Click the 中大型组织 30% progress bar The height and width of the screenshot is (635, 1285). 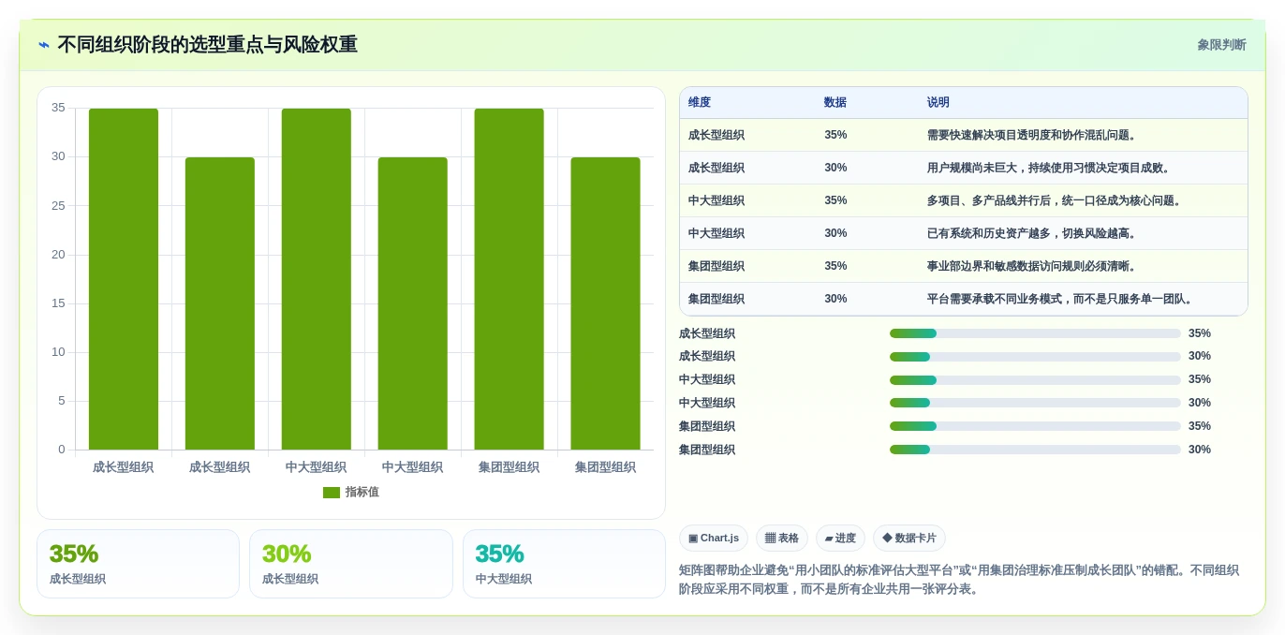[x=1035, y=403]
